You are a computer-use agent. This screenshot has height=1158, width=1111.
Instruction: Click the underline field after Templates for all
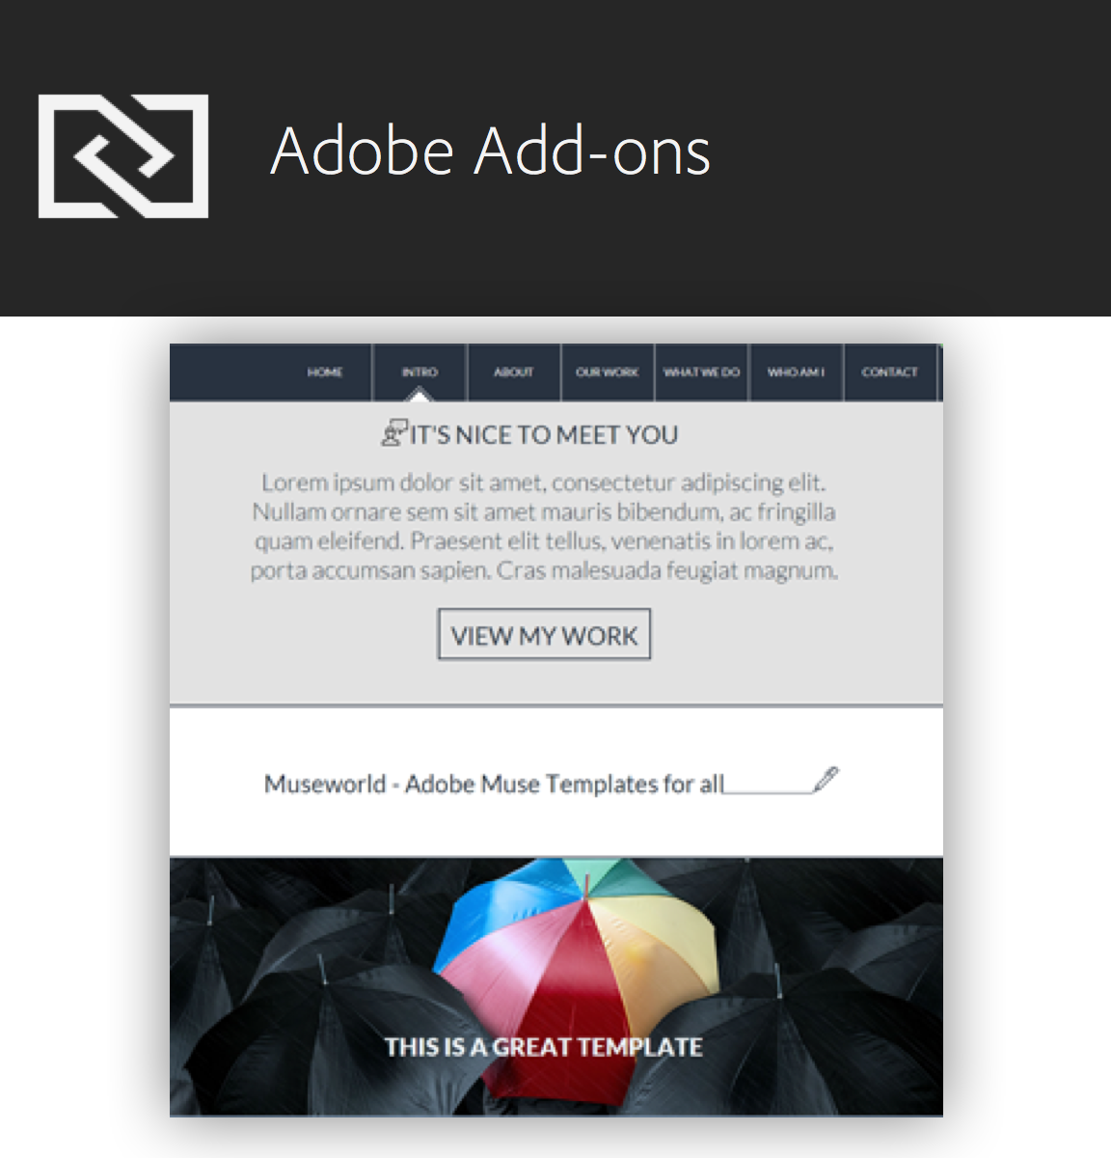point(769,786)
